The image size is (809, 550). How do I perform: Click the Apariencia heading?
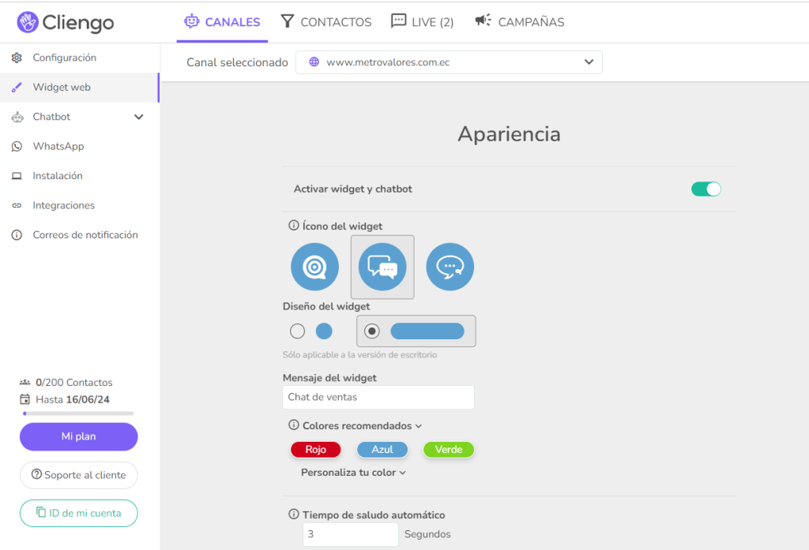click(x=509, y=134)
